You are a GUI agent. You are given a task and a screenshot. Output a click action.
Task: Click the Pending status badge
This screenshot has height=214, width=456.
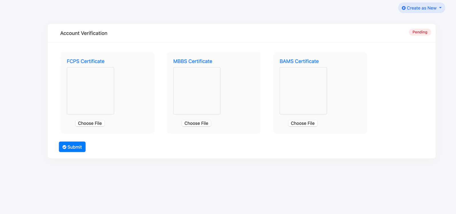420,32
